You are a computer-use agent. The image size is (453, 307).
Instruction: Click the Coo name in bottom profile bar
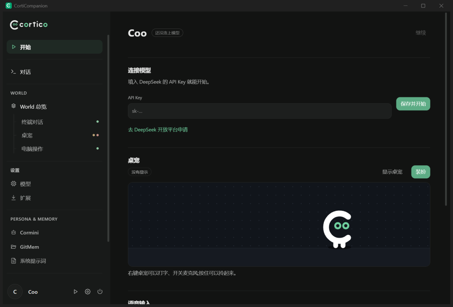click(x=33, y=292)
